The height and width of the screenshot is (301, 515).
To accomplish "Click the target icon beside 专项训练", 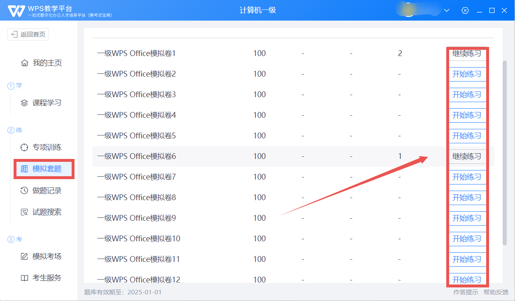I will tap(24, 147).
